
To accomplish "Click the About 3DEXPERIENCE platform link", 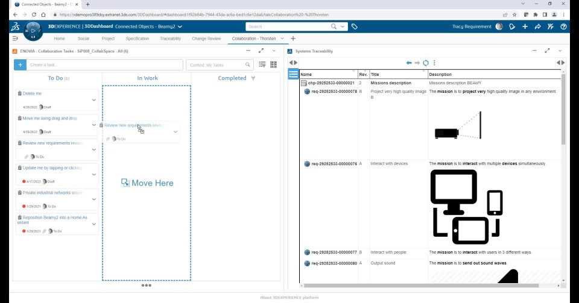I will click(x=289, y=298).
